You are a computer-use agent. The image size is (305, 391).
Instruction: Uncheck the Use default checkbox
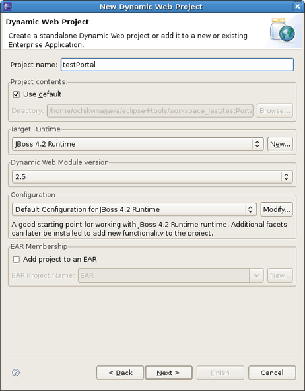coord(17,94)
